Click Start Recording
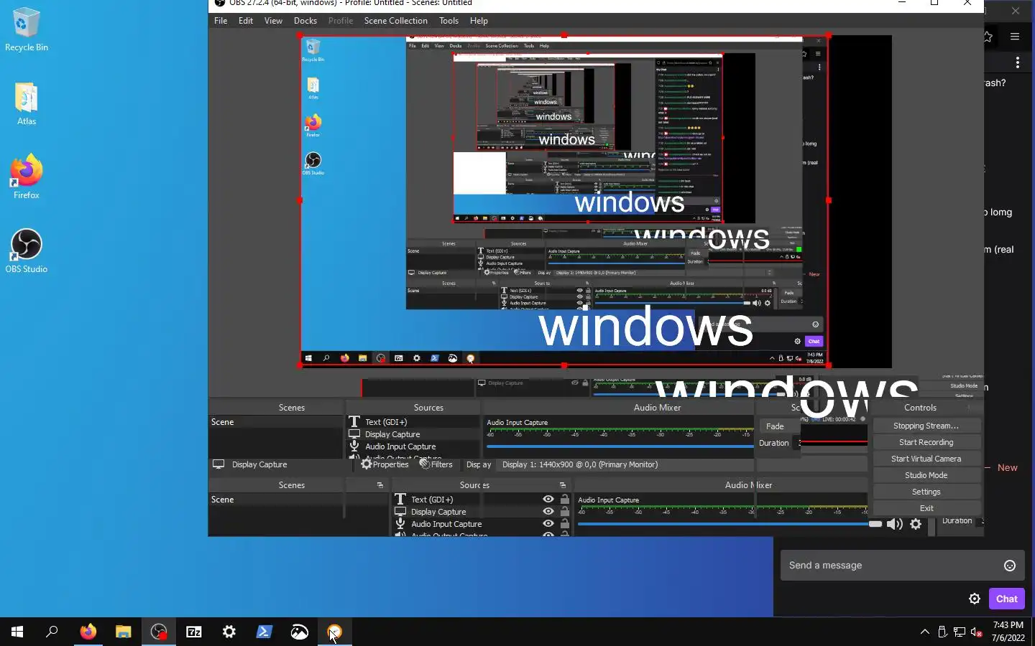 tap(926, 442)
